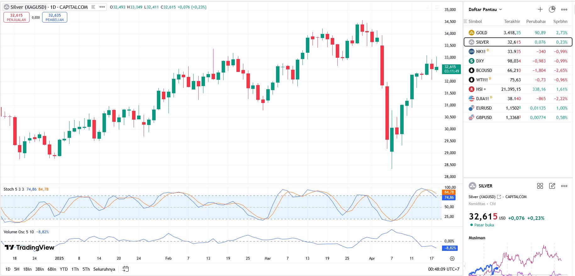Add a symbol with the watchlist plus icon

540,9
